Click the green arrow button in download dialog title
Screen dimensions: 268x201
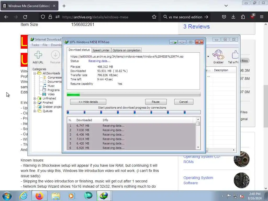point(174,42)
